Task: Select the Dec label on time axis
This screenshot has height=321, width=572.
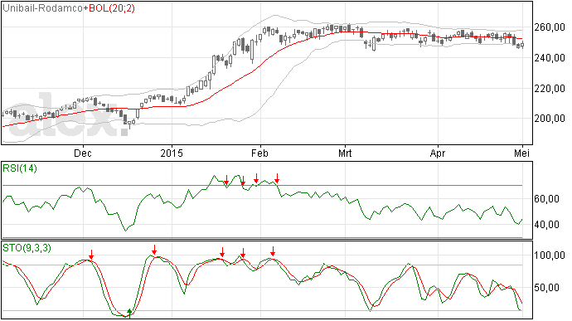Action: pos(83,153)
